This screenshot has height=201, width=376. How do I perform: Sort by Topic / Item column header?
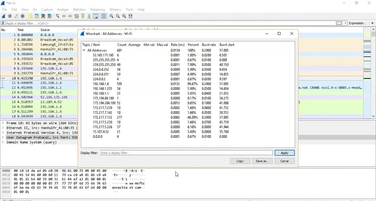coord(99,45)
